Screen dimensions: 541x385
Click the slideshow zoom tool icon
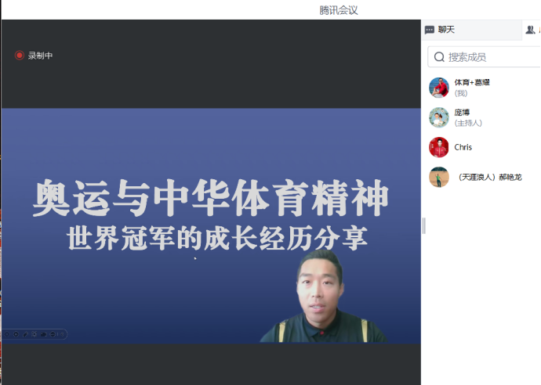(x=34, y=334)
